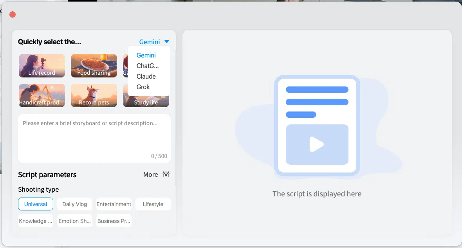
Task: Pick Claude from the model dropdown
Action: click(146, 77)
